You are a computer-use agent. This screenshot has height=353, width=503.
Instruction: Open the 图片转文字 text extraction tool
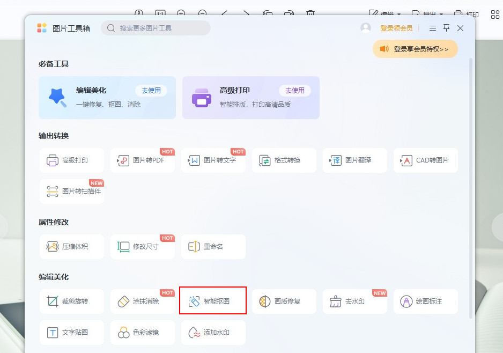(x=213, y=160)
